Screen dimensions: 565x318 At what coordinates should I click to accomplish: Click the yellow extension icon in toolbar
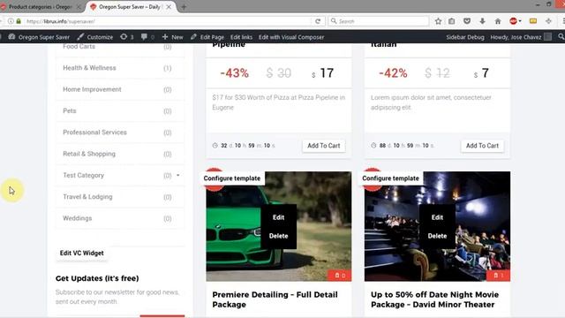[533, 21]
